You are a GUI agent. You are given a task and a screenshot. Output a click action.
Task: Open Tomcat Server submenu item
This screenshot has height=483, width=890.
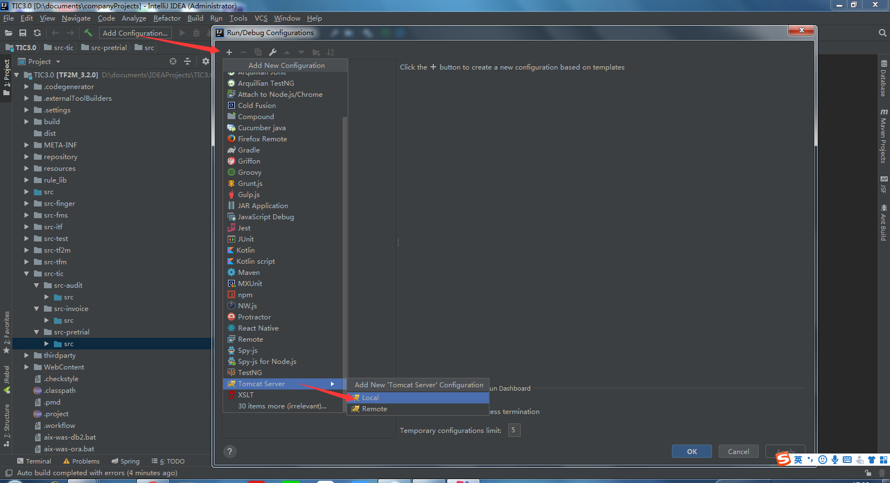[284, 384]
